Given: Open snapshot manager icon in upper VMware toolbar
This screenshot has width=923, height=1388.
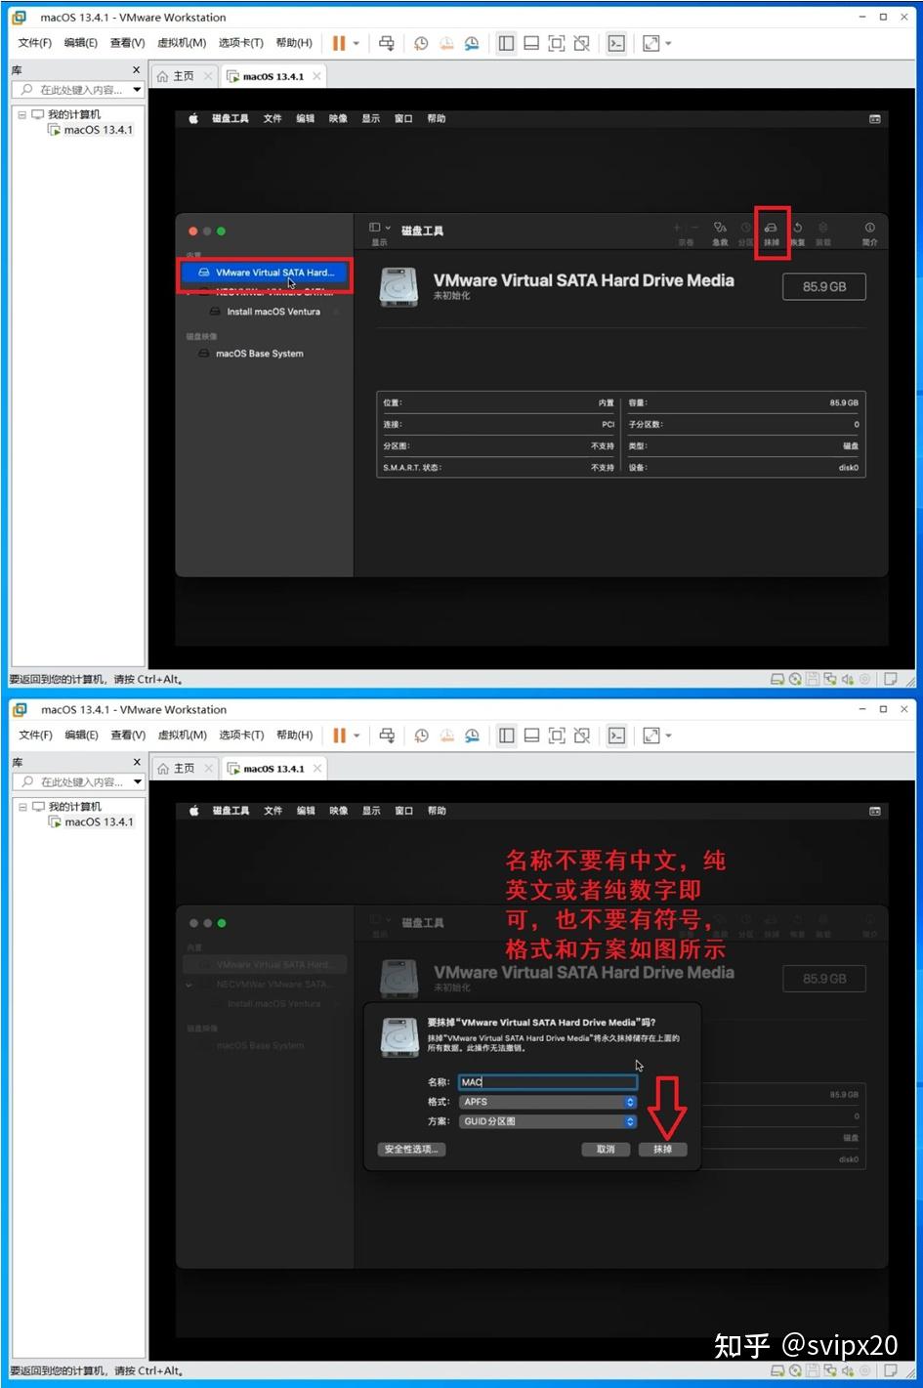Looking at the screenshot, I should pyautogui.click(x=472, y=43).
